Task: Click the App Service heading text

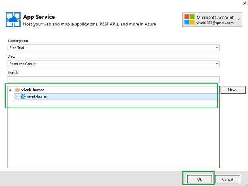Action: coord(39,17)
